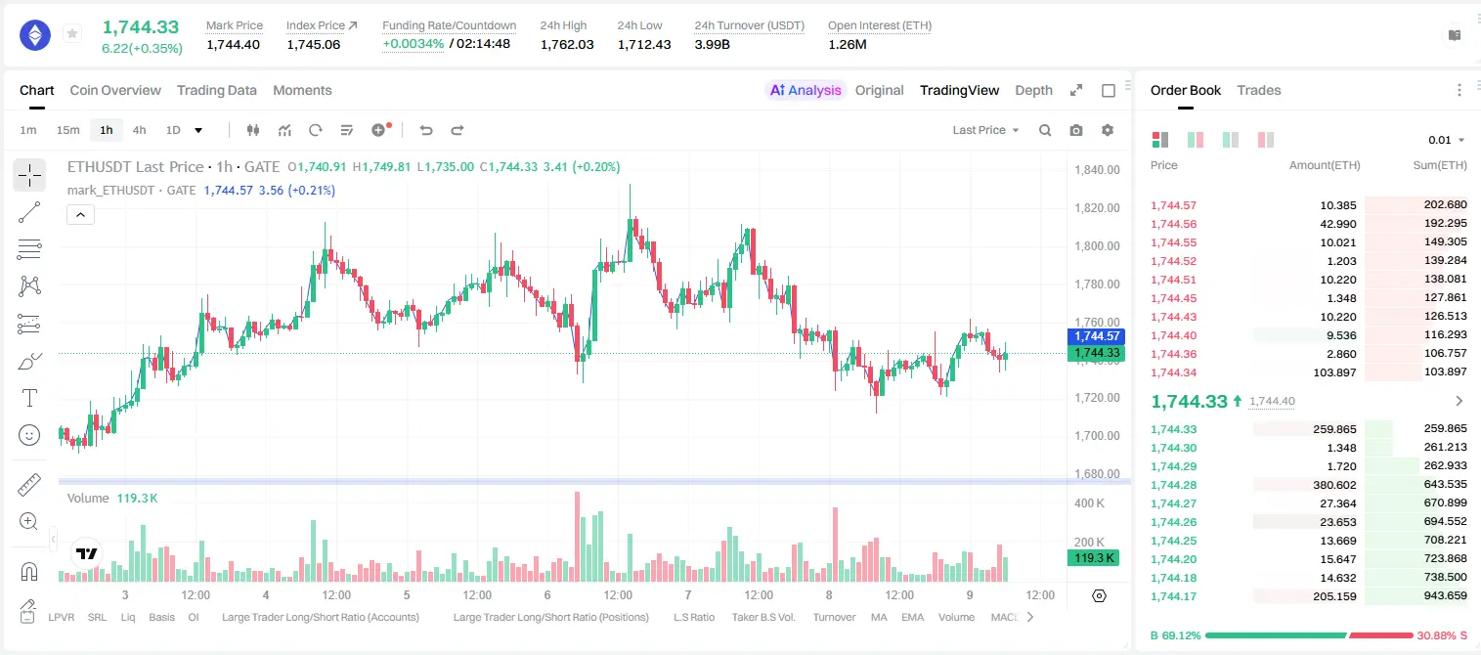Screen dimensions: 1481x655
Task: Show only buy orders in order book
Action: [1231, 140]
